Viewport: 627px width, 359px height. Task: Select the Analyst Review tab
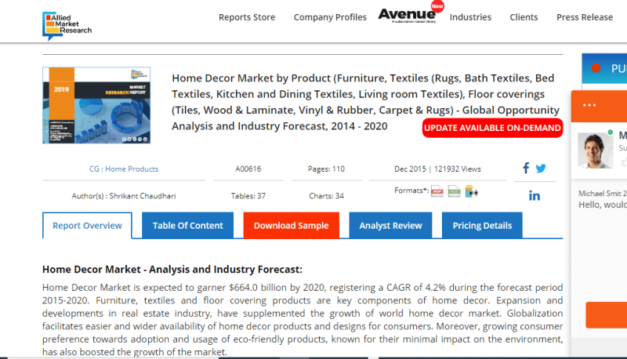click(390, 226)
